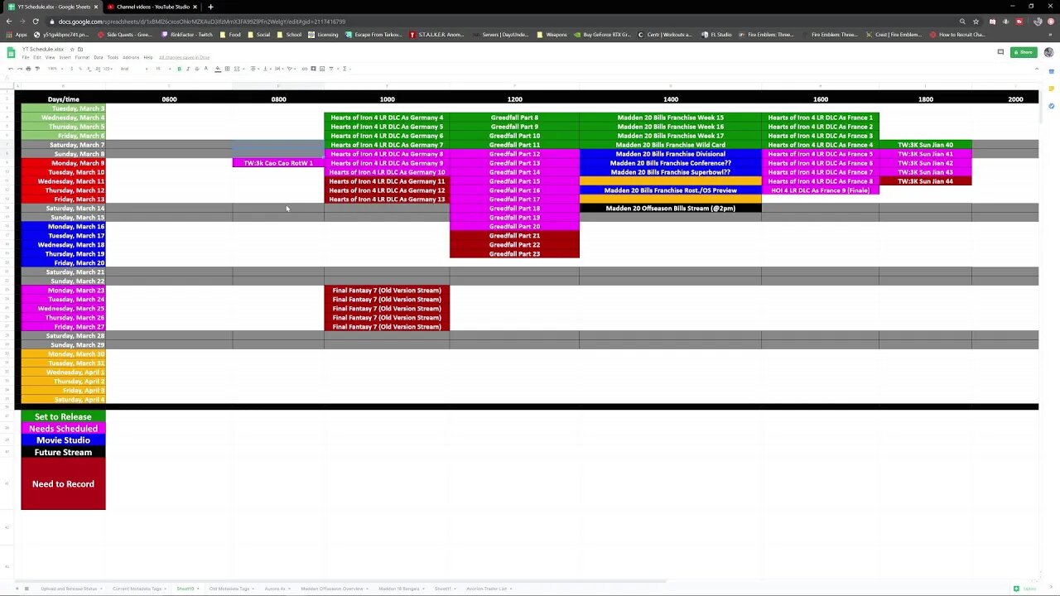This screenshot has width=1060, height=596.
Task: Click the browser address bar
Action: coord(497,22)
